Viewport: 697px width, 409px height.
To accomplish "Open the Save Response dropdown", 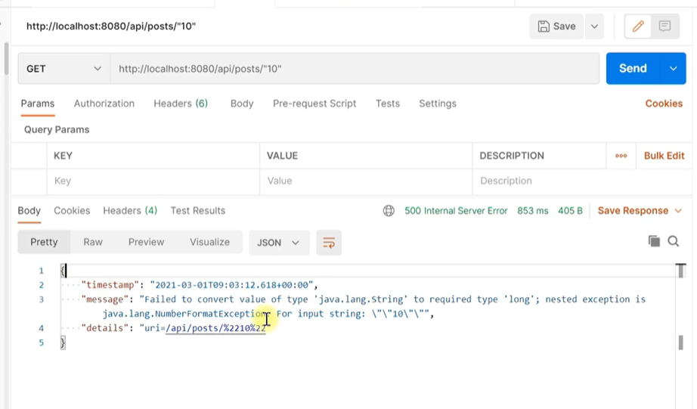I will click(640, 211).
